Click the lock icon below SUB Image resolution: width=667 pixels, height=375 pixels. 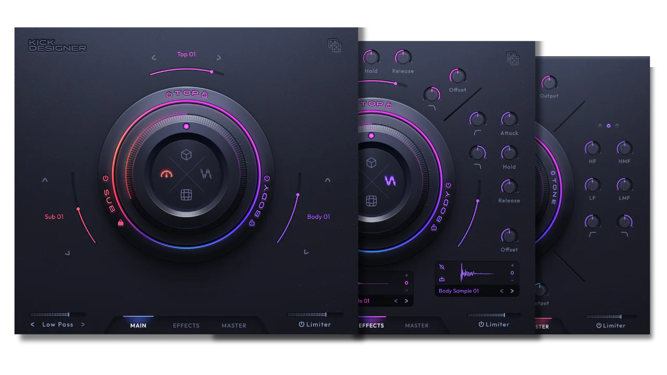point(120,223)
